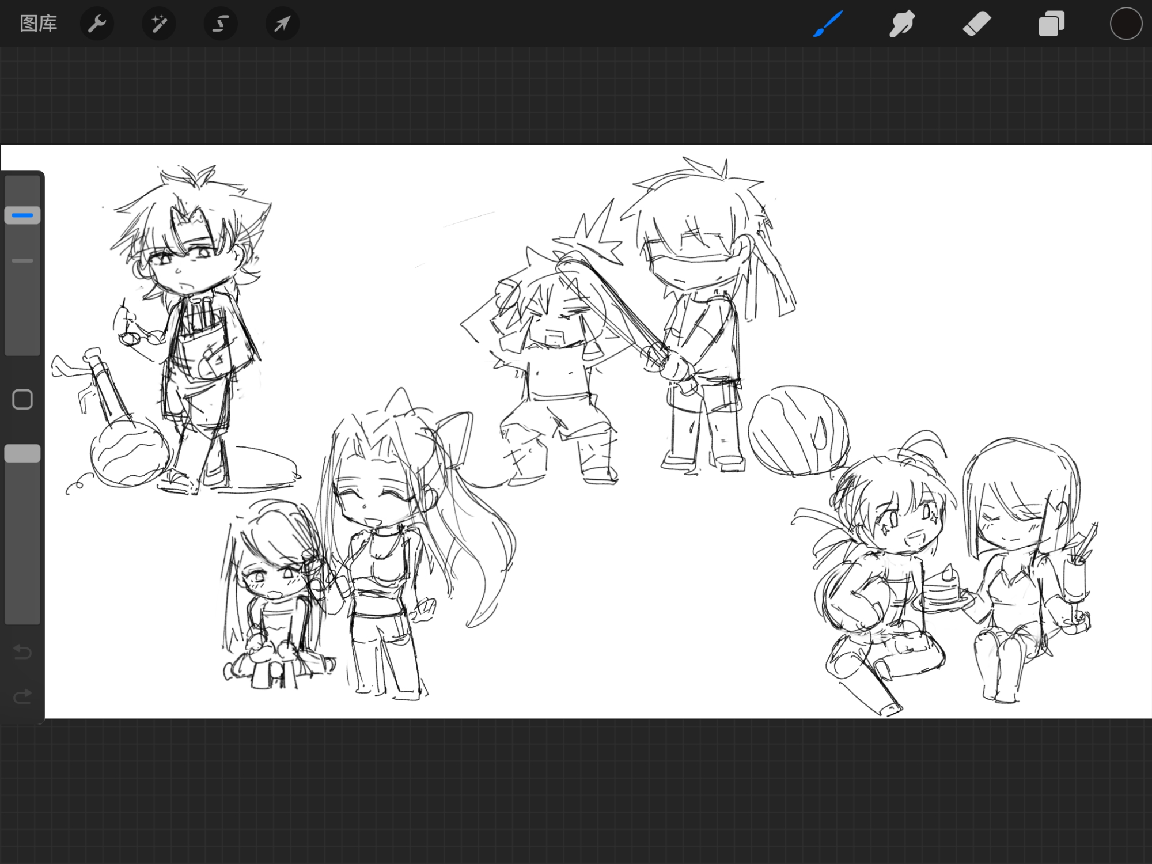Open the Adjustments magic wand menu

(158, 24)
